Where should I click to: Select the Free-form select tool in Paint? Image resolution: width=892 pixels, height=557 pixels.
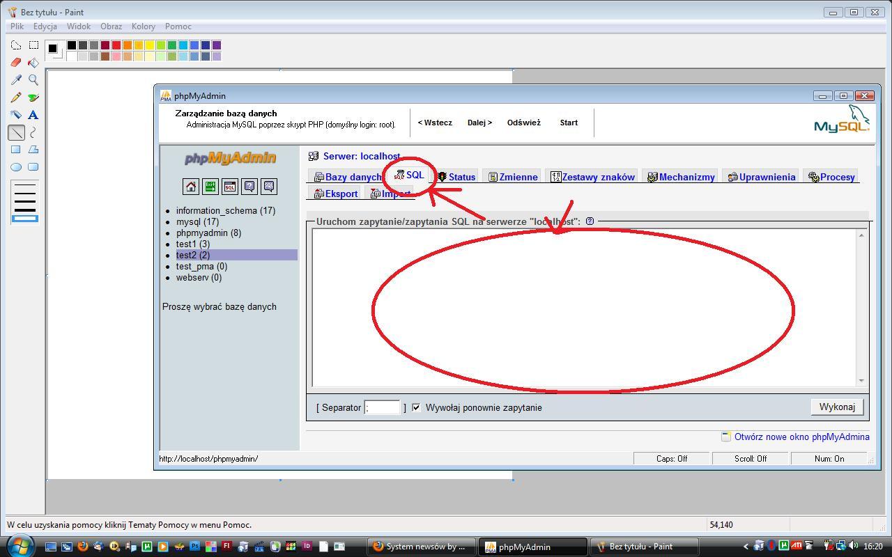pos(16,45)
